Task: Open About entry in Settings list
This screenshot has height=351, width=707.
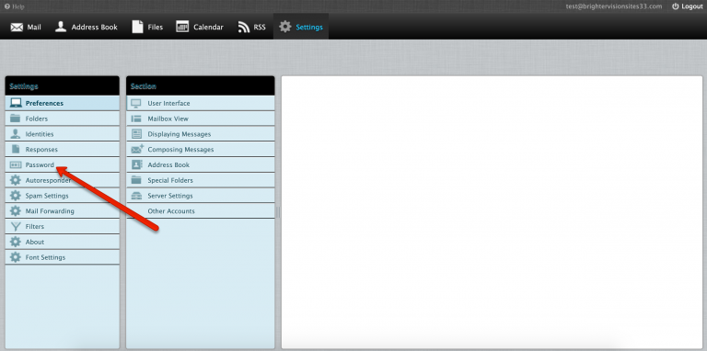Action: click(63, 242)
